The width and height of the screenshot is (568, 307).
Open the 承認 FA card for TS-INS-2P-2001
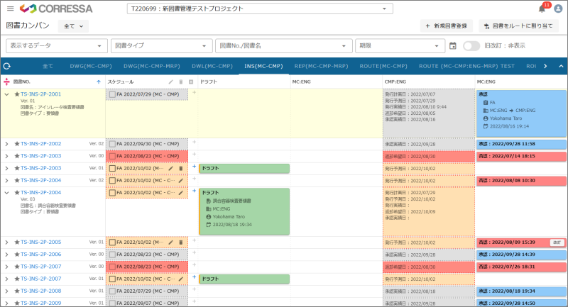(x=521, y=113)
